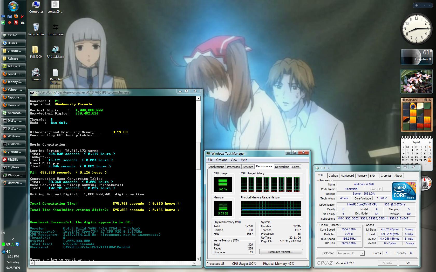Screen dimensions: 436x272
Task: Click the console horizontal scrollbar thumb
Action: pyautogui.click(x=85, y=263)
